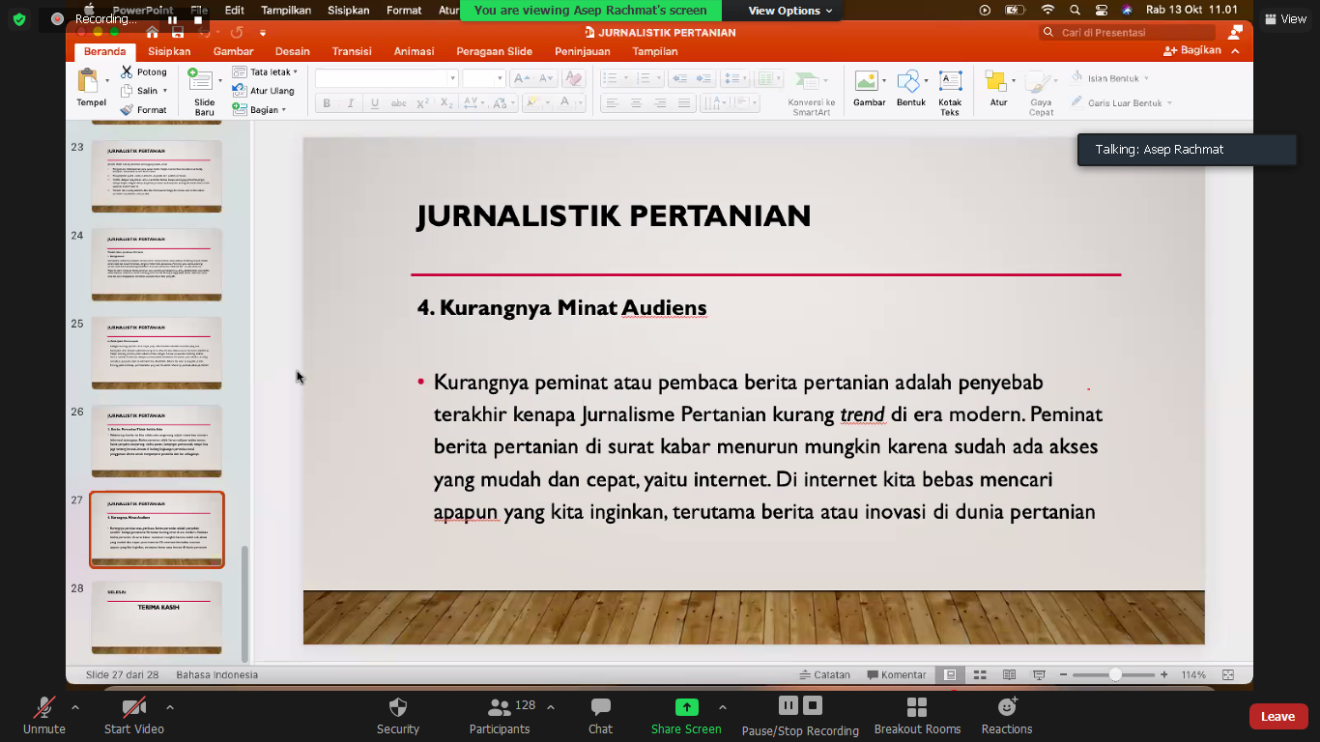Image resolution: width=1320 pixels, height=742 pixels.
Task: Click Catatan notes button in status bar
Action: (x=824, y=674)
